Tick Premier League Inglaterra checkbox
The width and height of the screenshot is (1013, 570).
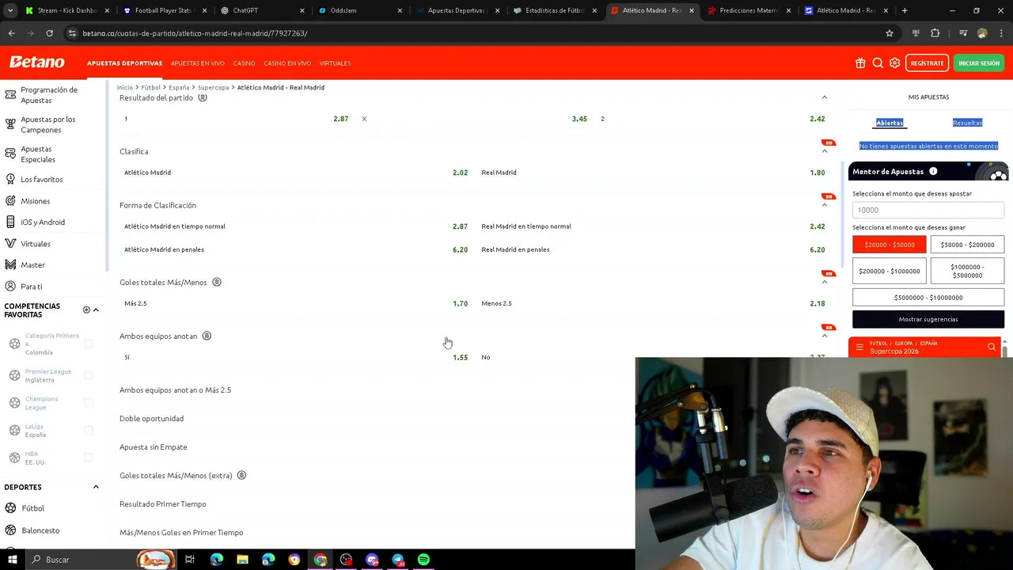pyautogui.click(x=89, y=375)
